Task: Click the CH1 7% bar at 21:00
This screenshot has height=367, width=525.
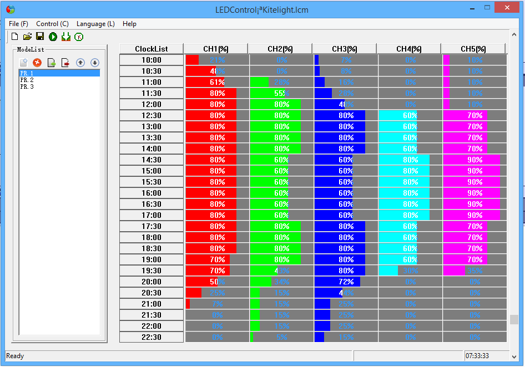Action: tap(218, 304)
